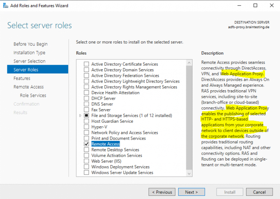Select the Hyper-V role label
The width and height of the screenshot is (280, 199).
(x=99, y=127)
